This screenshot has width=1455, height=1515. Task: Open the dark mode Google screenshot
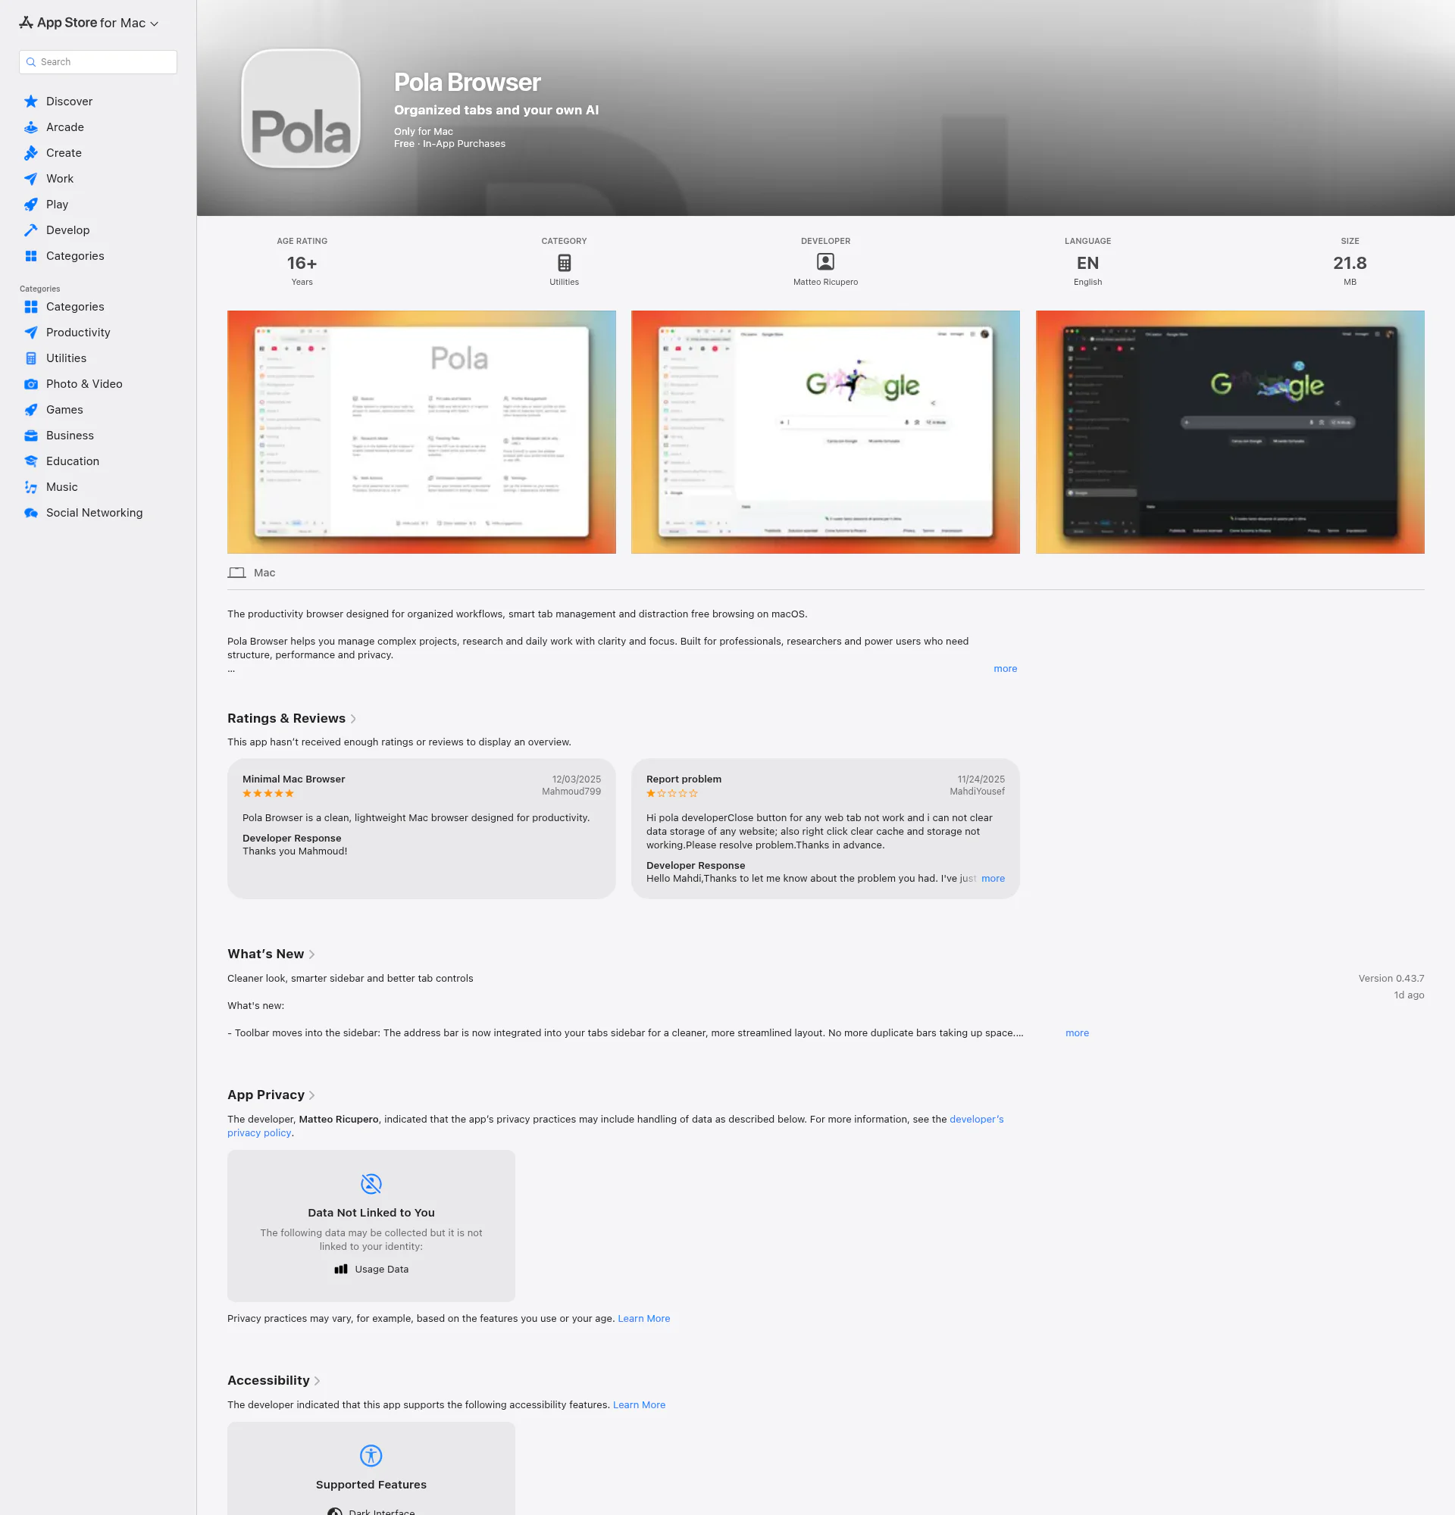(x=1230, y=432)
